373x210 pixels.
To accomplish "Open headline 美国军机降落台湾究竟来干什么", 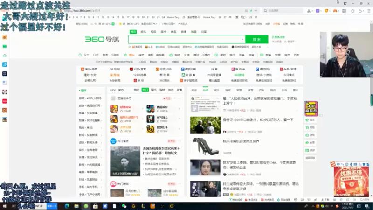I will [161, 151].
